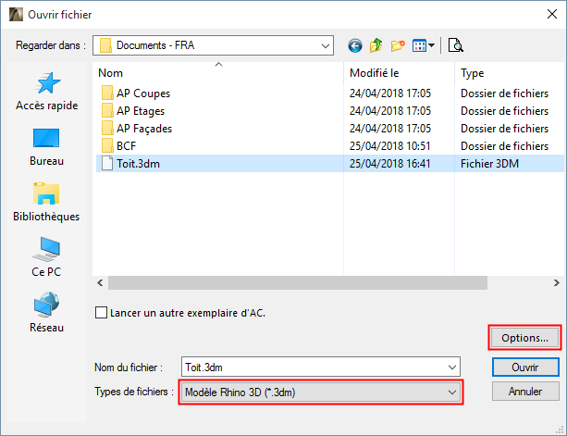Click the Annuler button

point(525,392)
